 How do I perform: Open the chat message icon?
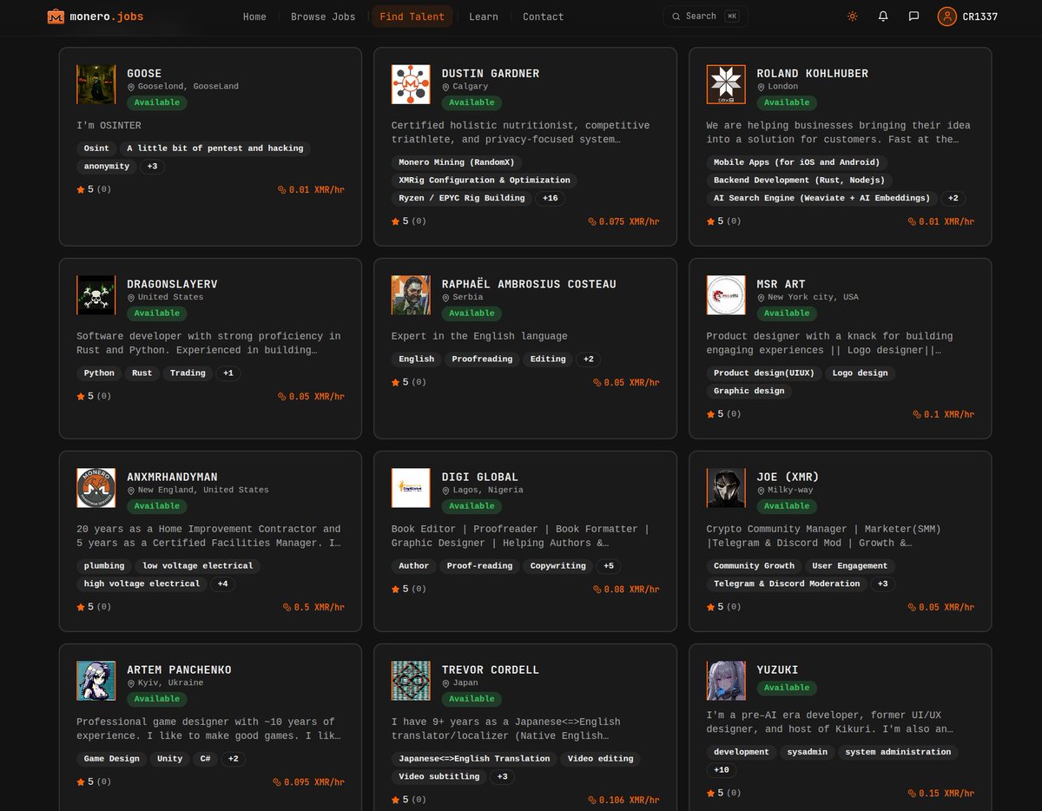click(x=913, y=16)
